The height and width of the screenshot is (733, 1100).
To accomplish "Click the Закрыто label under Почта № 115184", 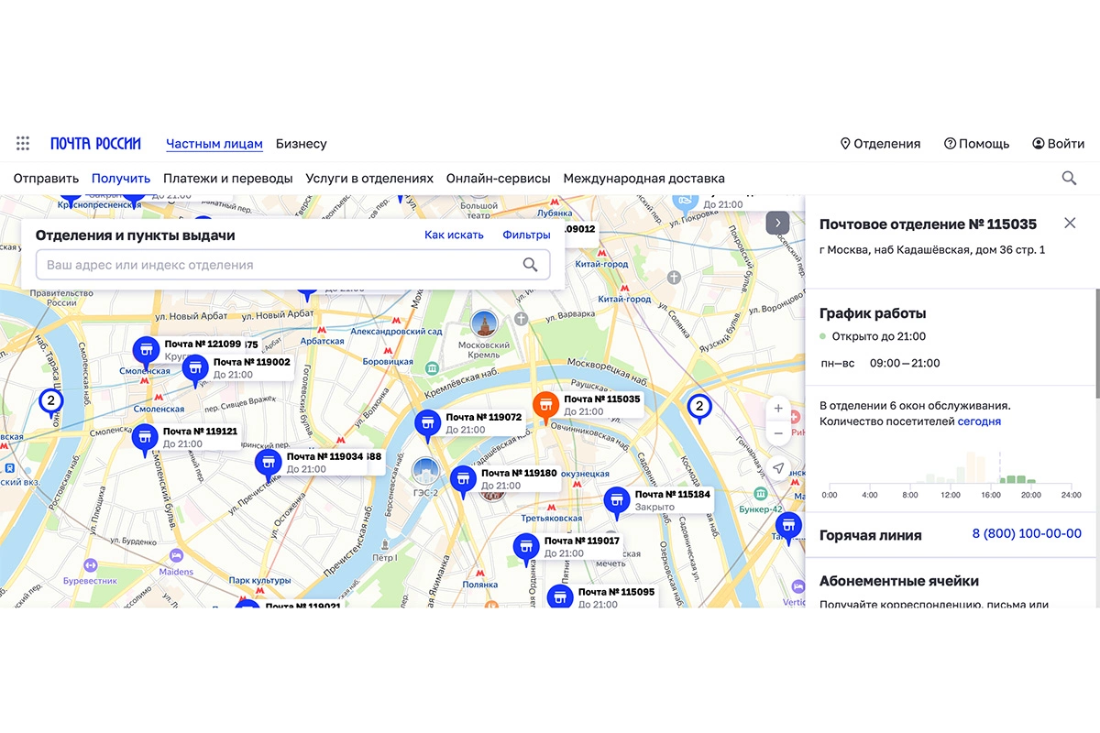I will click(x=655, y=507).
